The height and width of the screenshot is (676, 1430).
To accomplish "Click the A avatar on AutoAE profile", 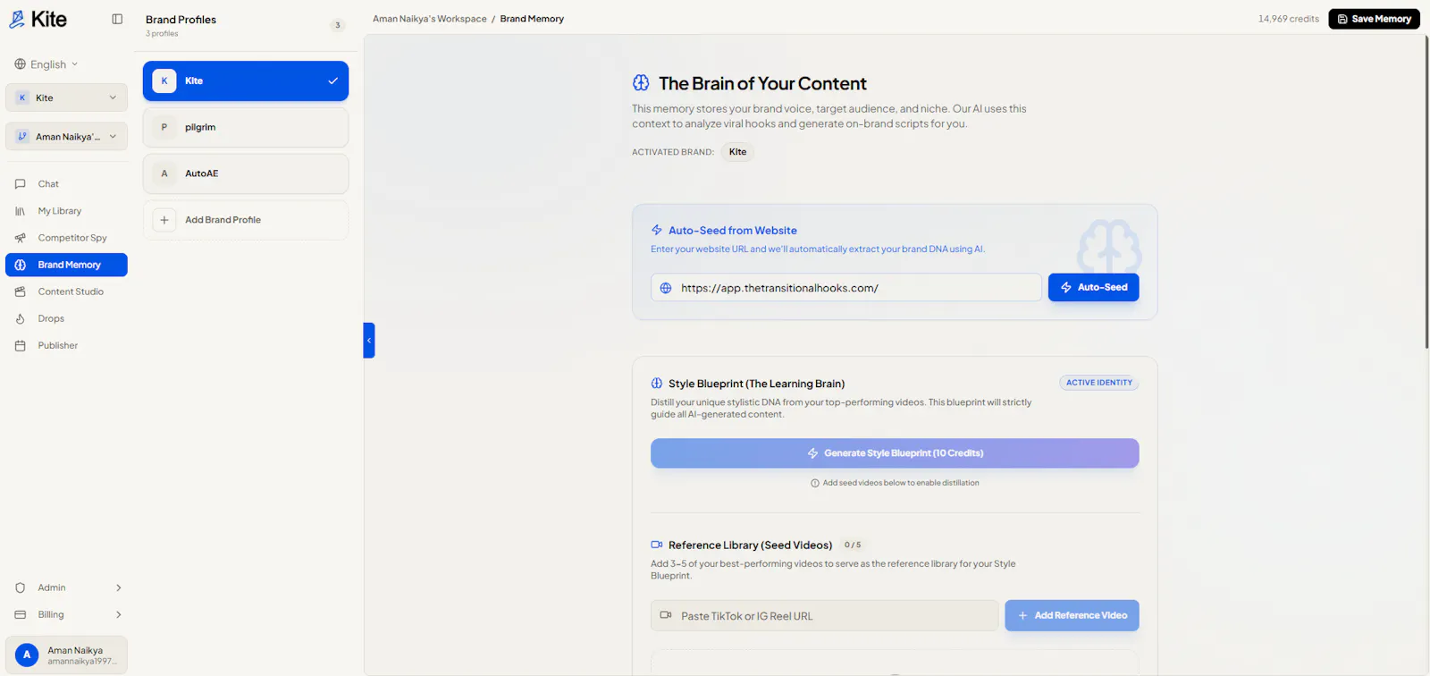I will pyautogui.click(x=164, y=173).
